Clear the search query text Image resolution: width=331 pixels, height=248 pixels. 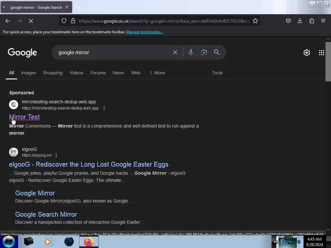click(175, 52)
